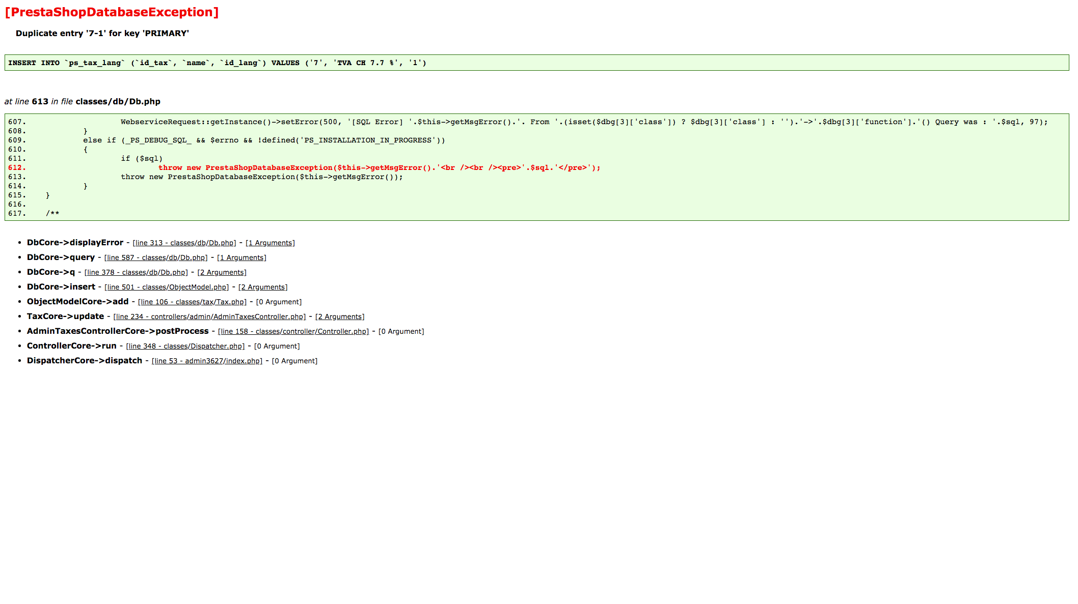Click the Duplicate entry '7-1' error message
The width and height of the screenshot is (1078, 604).
pyautogui.click(x=102, y=34)
